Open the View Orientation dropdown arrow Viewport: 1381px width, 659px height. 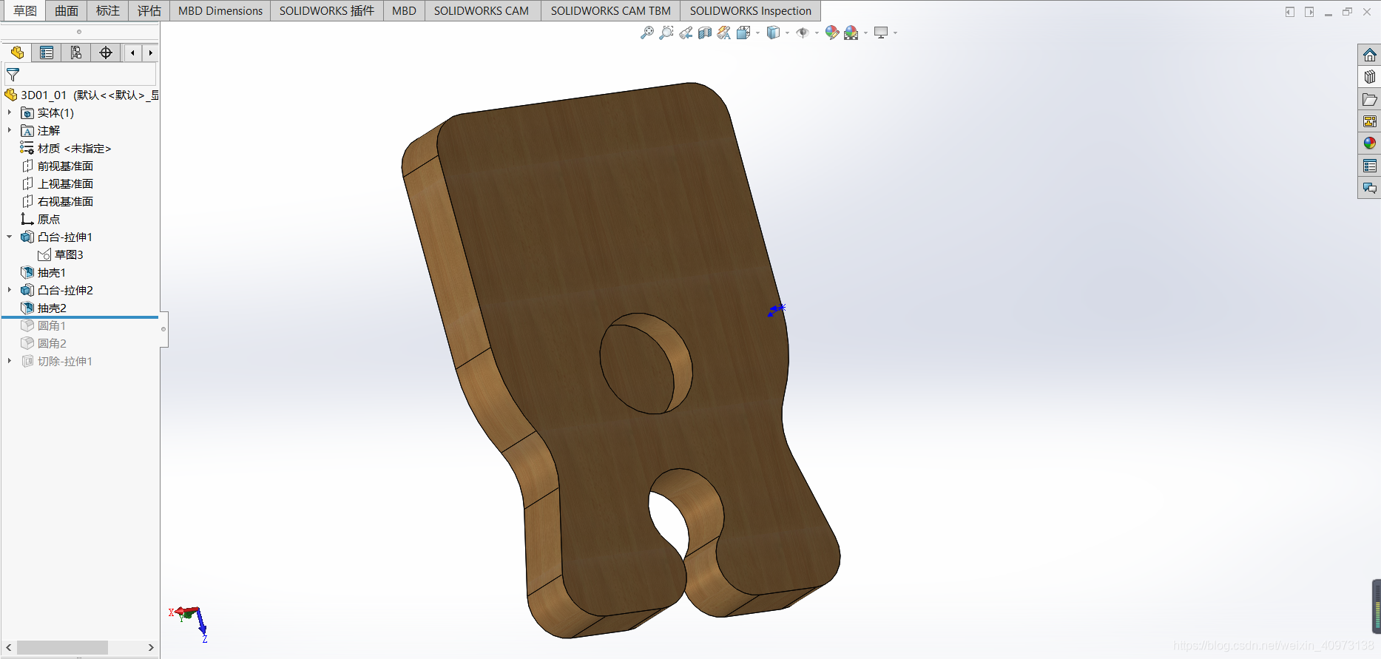757,33
